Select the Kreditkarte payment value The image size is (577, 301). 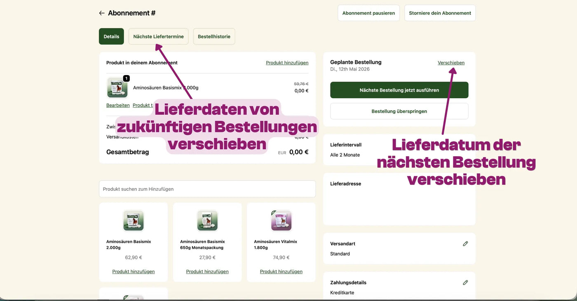tap(342, 293)
